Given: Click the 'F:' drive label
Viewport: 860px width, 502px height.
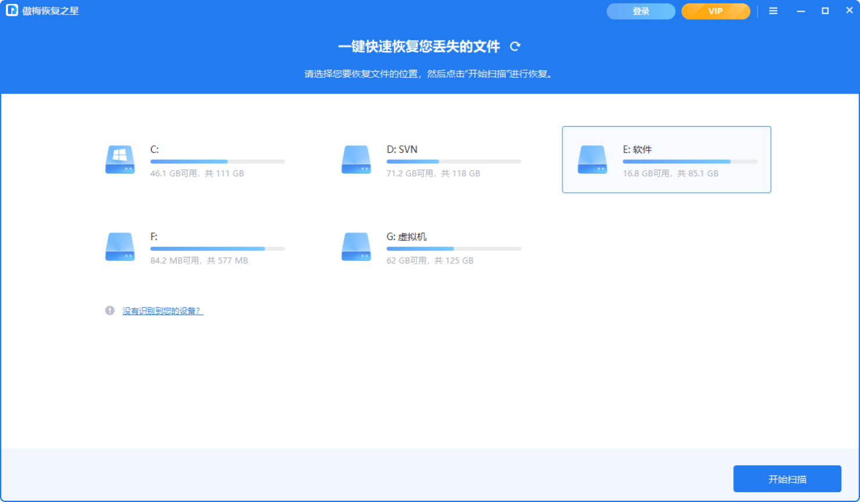Looking at the screenshot, I should [154, 236].
